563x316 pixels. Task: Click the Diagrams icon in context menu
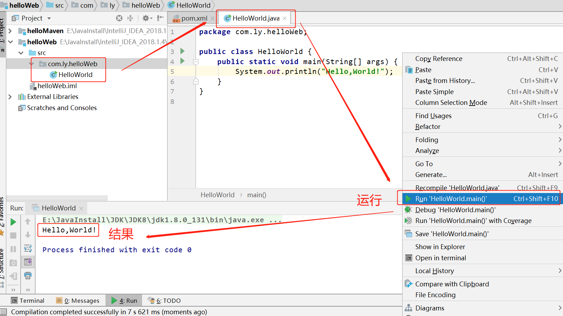point(408,308)
